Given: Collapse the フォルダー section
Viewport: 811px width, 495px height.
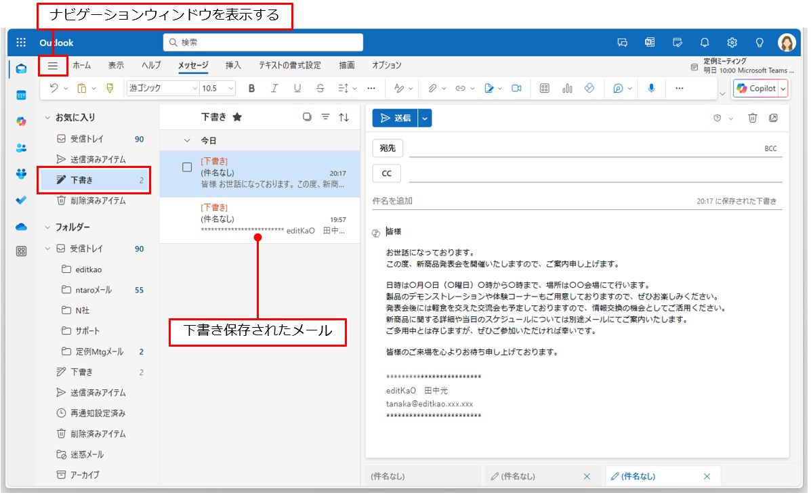Looking at the screenshot, I should 47,228.
